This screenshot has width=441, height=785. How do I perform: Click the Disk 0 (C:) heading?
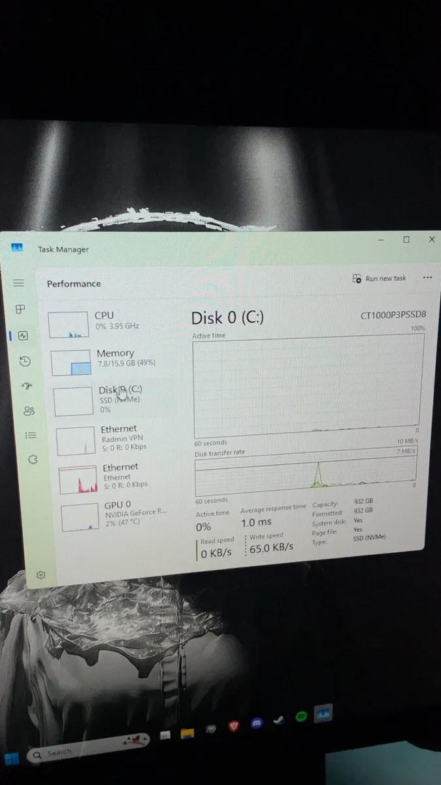point(227,318)
